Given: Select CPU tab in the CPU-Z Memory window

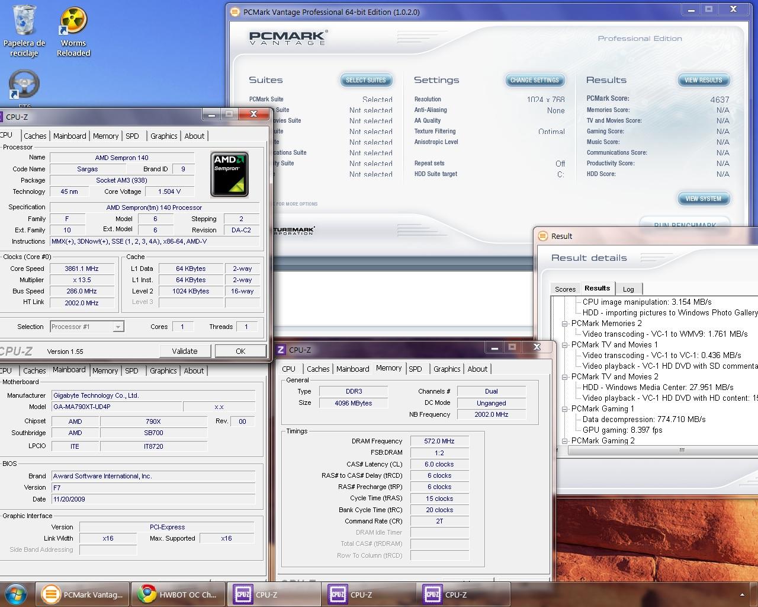Looking at the screenshot, I should [288, 369].
